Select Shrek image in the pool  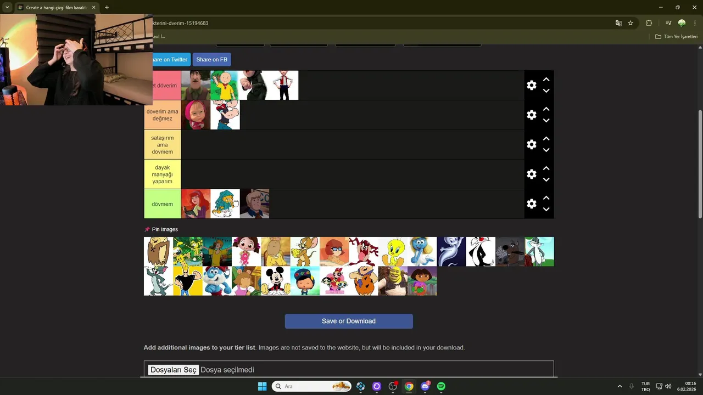point(393,281)
